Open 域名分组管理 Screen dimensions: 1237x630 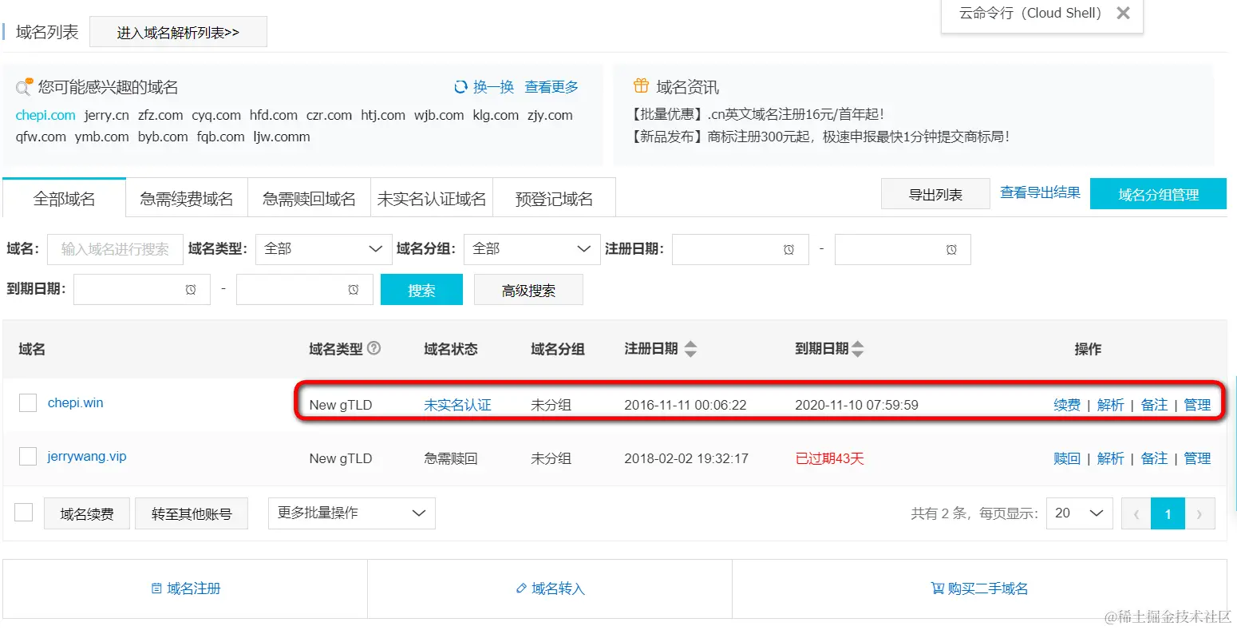click(x=1158, y=194)
